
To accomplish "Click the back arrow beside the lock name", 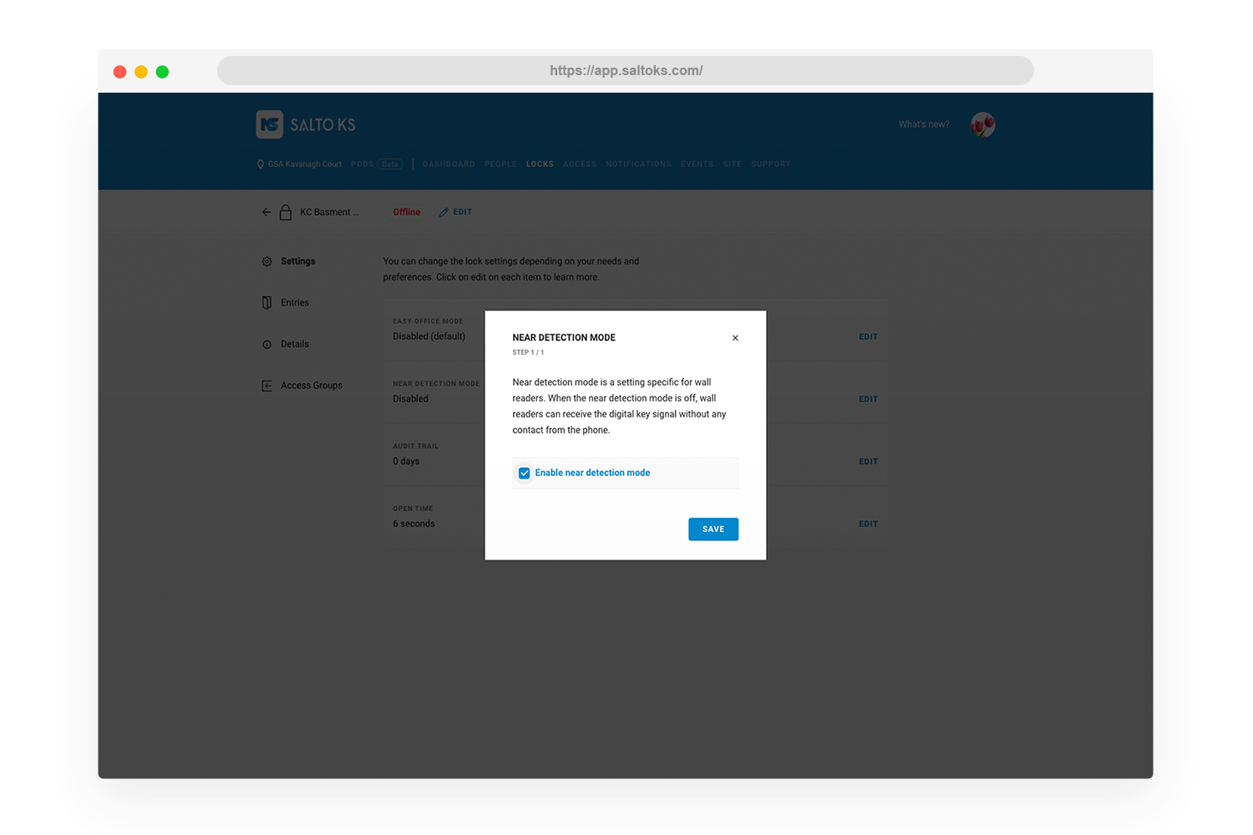I will click(x=266, y=212).
